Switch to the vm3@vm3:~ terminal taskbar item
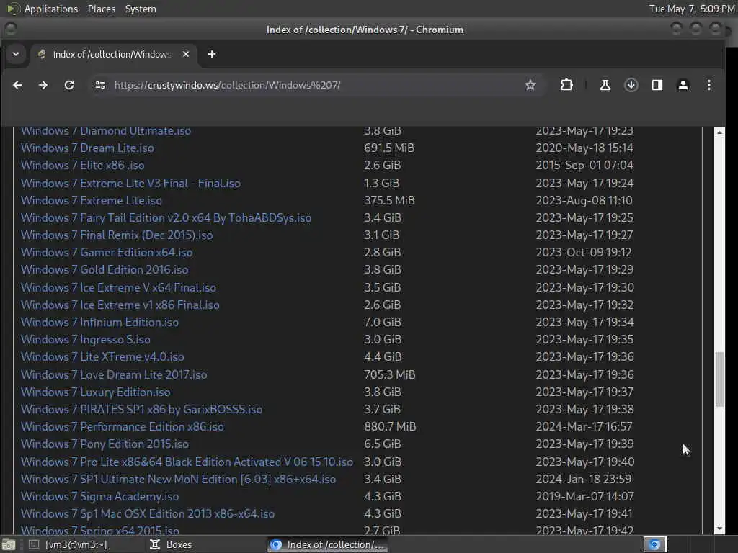This screenshot has width=738, height=553. click(68, 544)
